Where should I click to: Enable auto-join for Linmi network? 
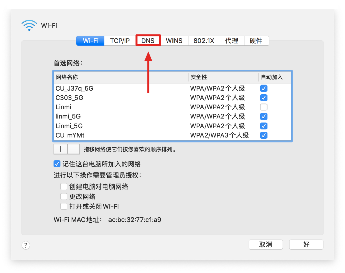tap(263, 107)
